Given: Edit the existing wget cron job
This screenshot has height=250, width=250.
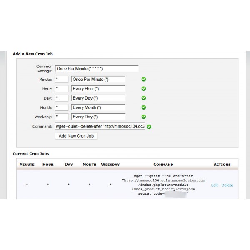Looking at the screenshot, I should click(x=215, y=185).
